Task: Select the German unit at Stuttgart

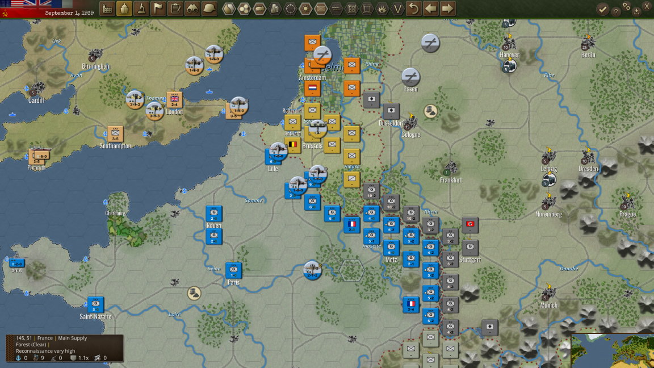Action: tap(470, 248)
